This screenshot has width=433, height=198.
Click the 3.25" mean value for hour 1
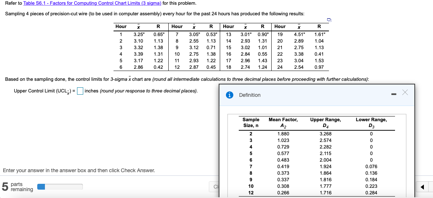point(139,34)
